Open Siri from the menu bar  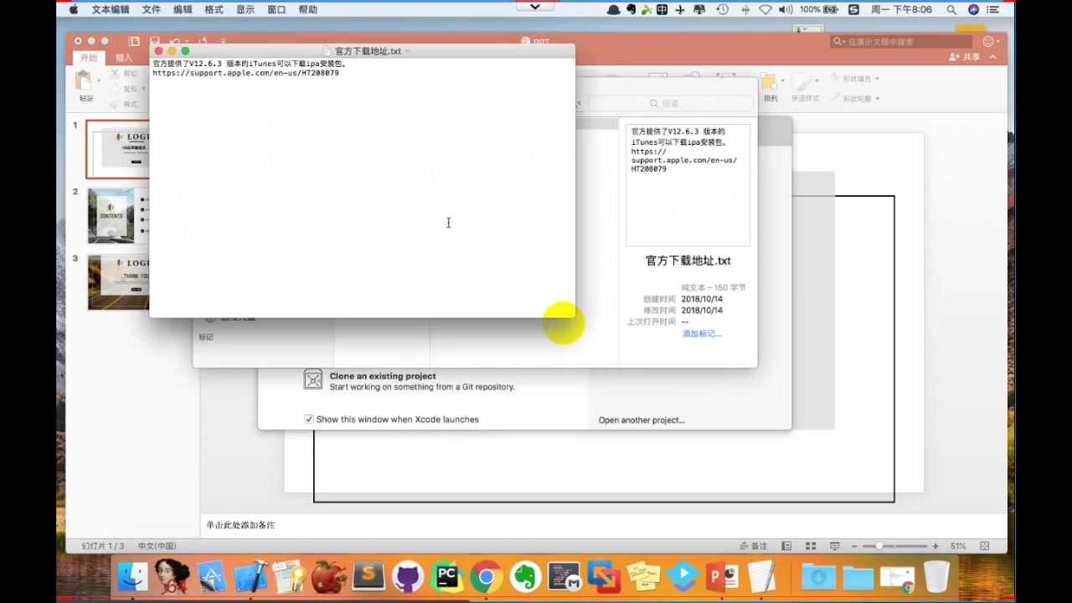tap(973, 9)
